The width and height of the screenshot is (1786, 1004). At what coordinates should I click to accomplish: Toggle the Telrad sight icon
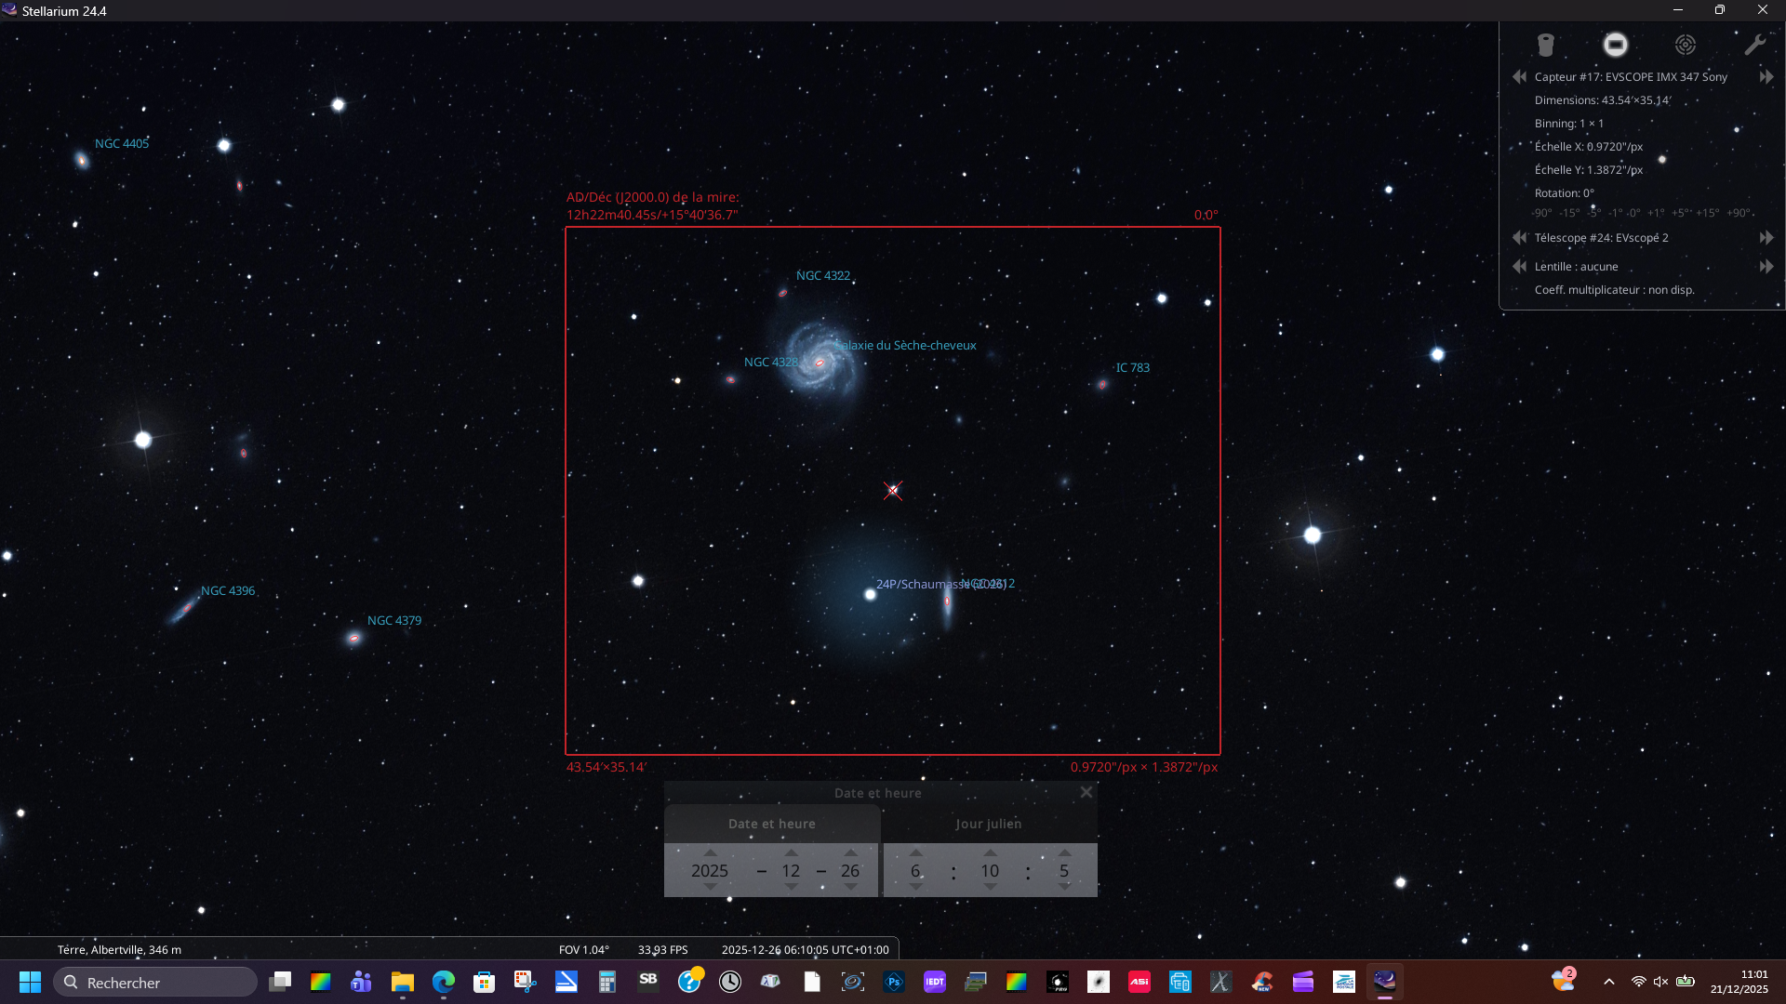1685,45
